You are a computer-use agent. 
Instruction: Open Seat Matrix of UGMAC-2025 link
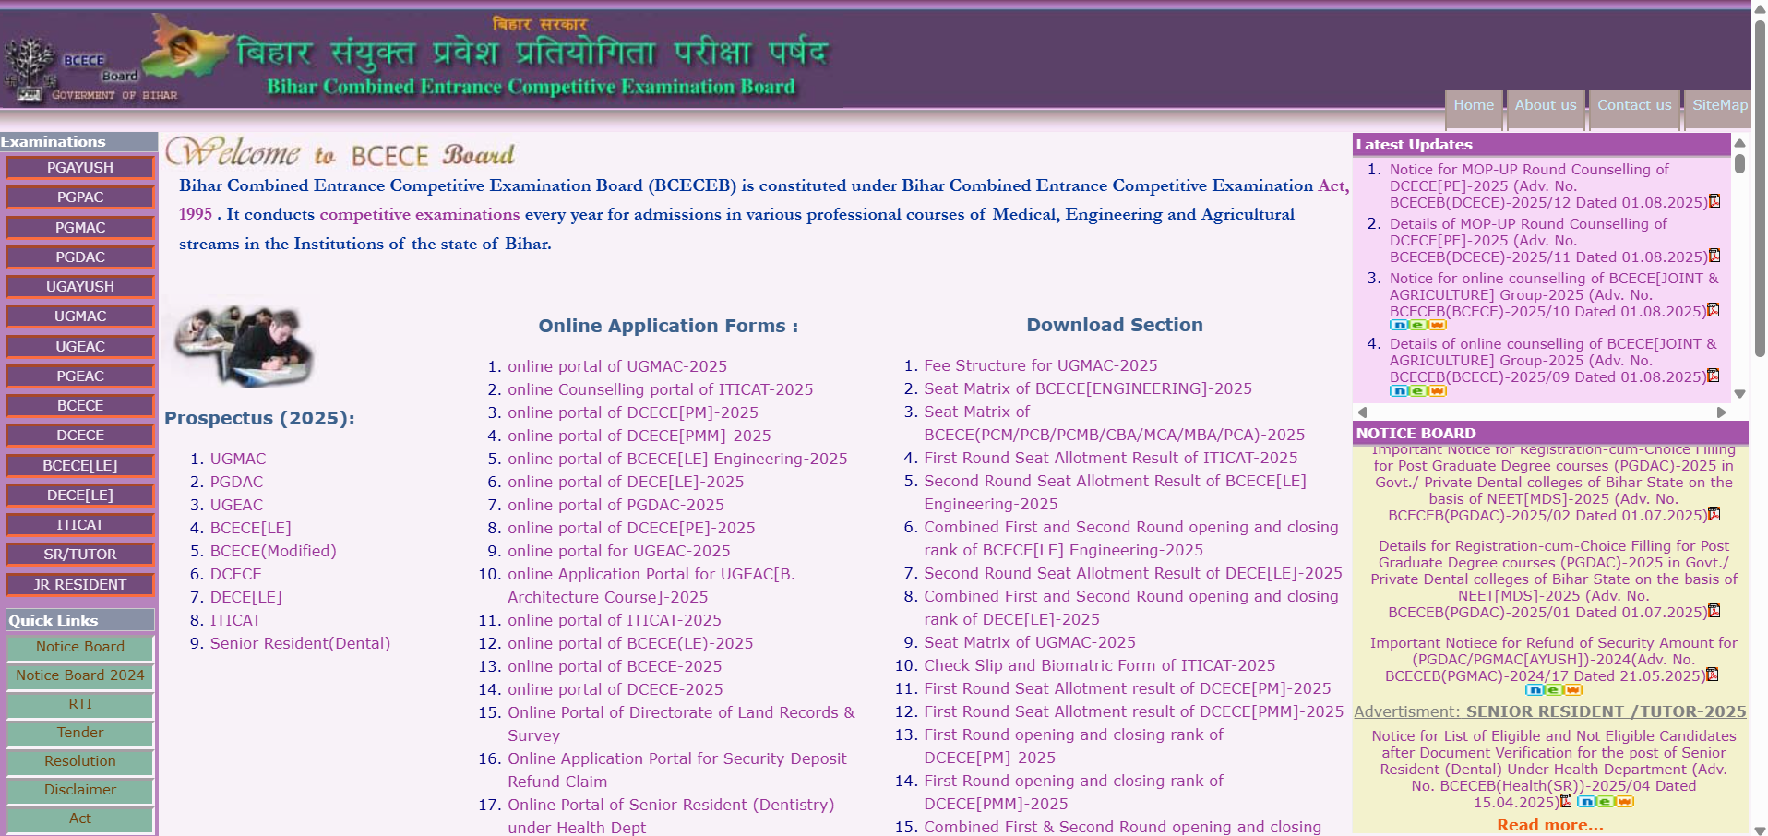[x=1030, y=642]
